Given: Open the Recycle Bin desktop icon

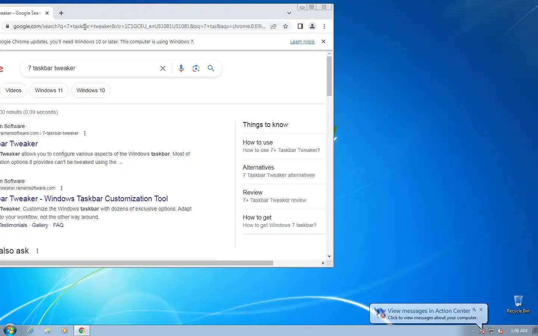Looking at the screenshot, I should (518, 304).
